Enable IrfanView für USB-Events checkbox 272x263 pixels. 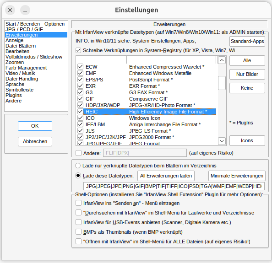point(78,222)
